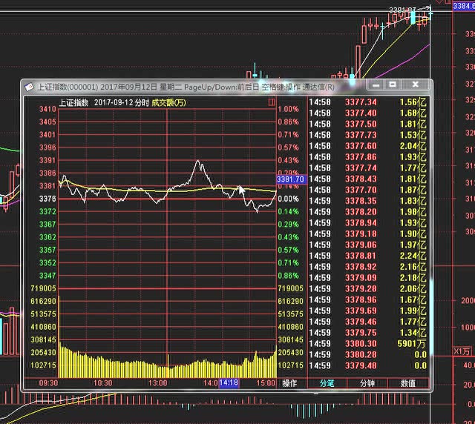The height and width of the screenshot is (424, 475).
Task: Click the 操作 button below the chart
Action: [289, 383]
